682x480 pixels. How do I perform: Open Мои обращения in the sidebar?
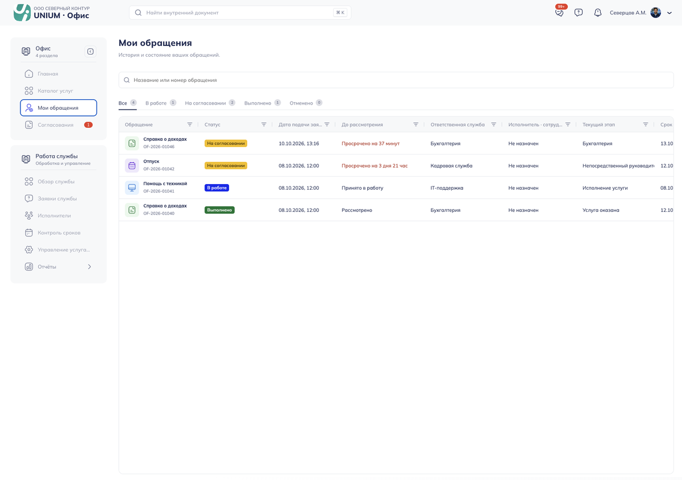pos(59,108)
